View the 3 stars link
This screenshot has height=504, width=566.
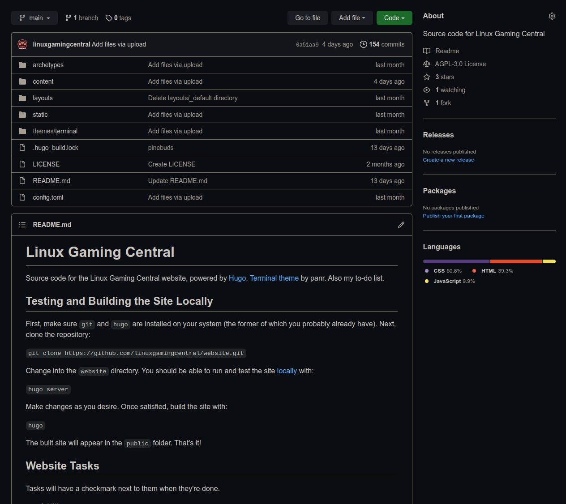tap(445, 77)
